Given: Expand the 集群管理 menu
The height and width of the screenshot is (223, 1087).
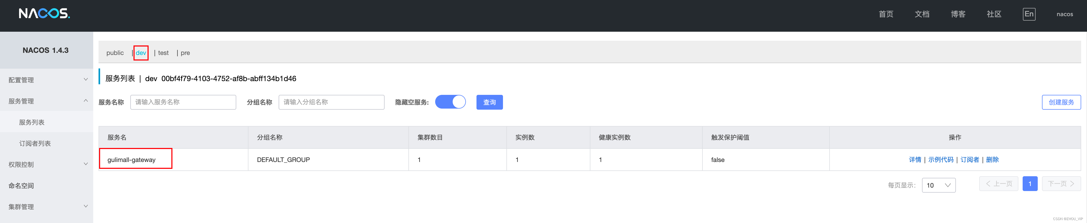Looking at the screenshot, I should coord(46,207).
